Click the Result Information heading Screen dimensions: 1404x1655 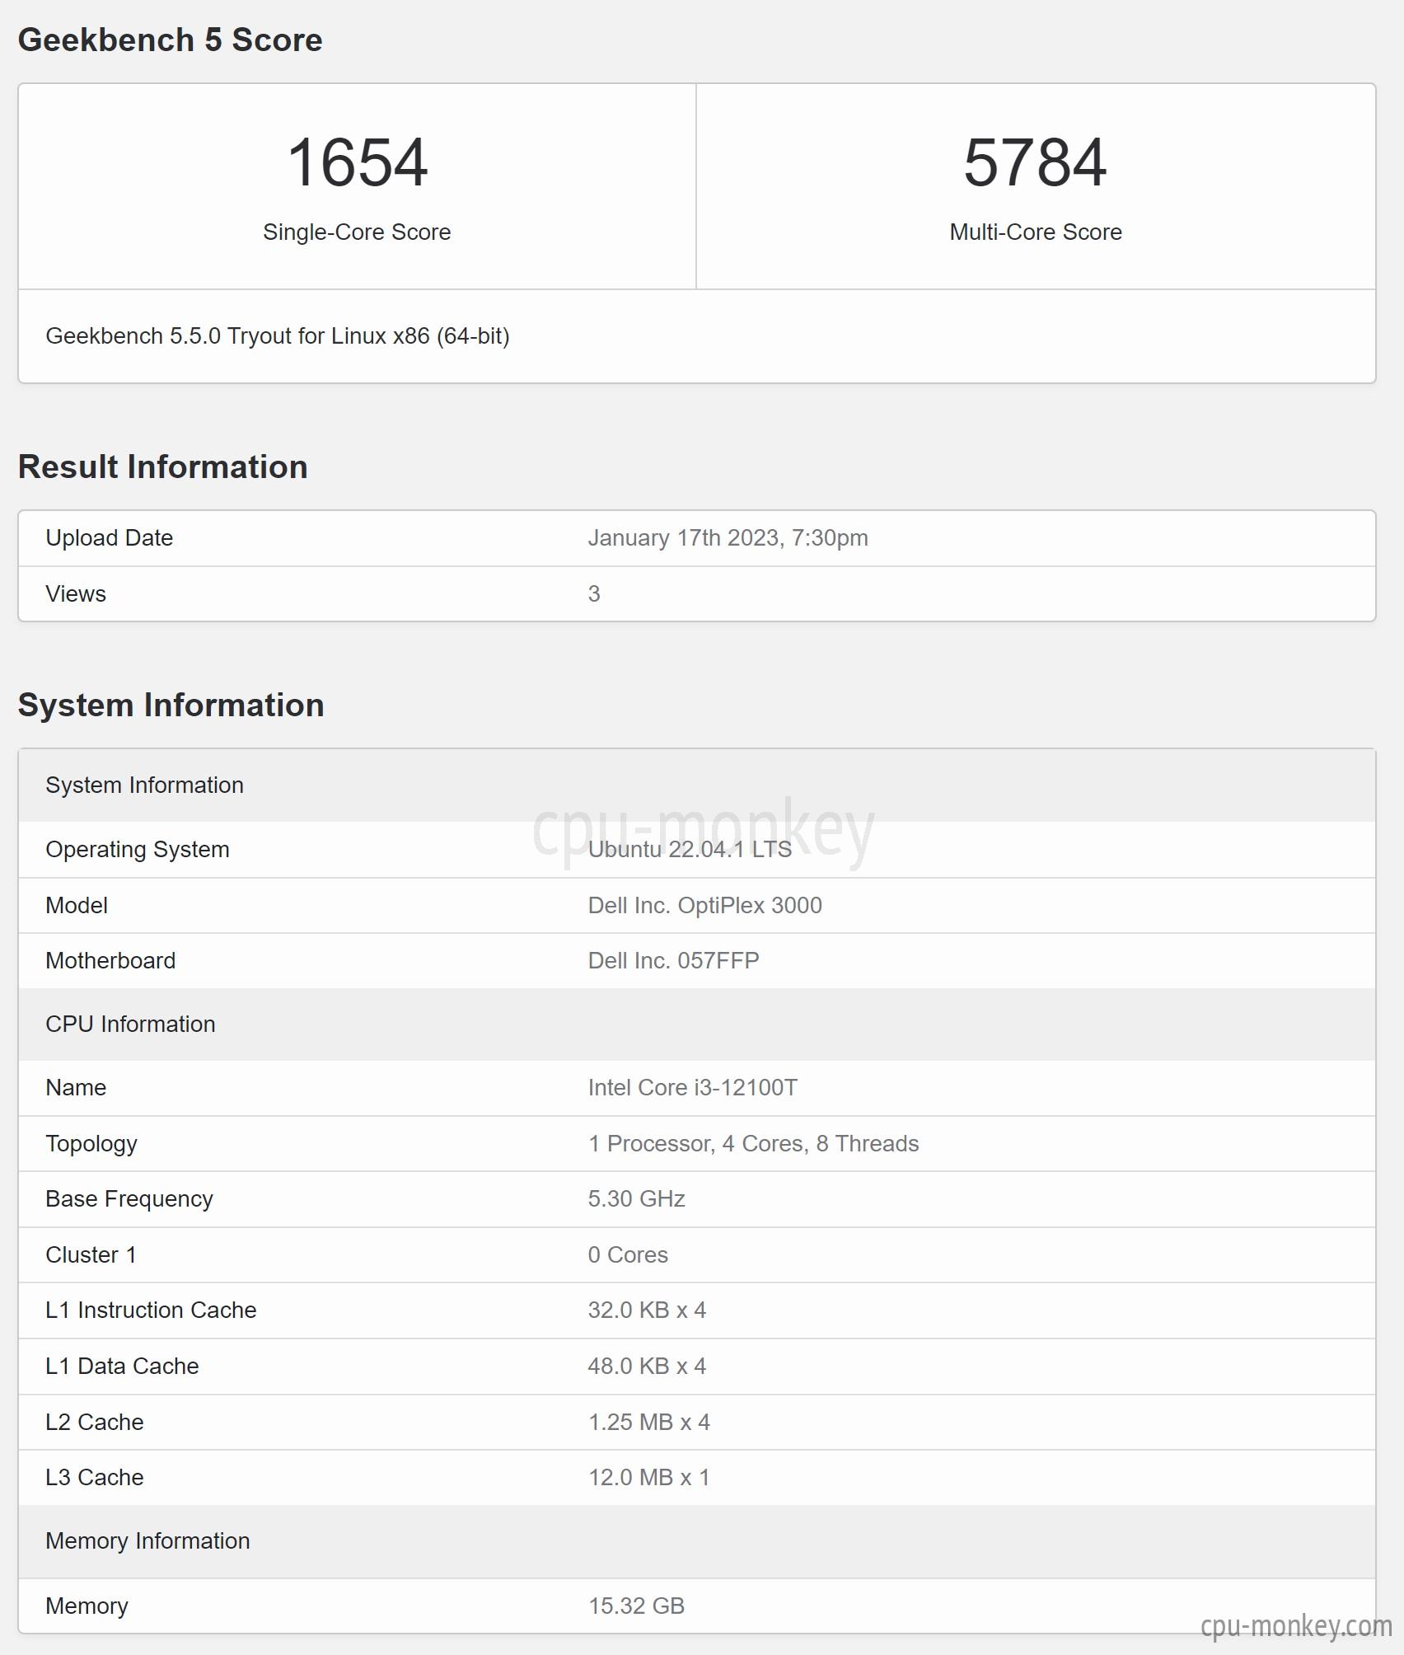pos(162,466)
